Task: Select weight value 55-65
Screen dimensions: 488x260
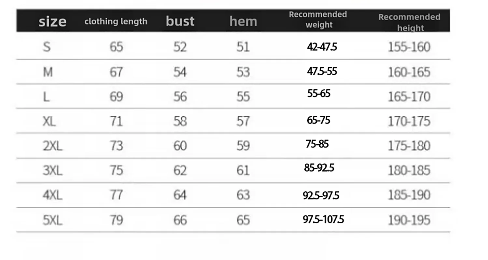Action: click(x=319, y=94)
